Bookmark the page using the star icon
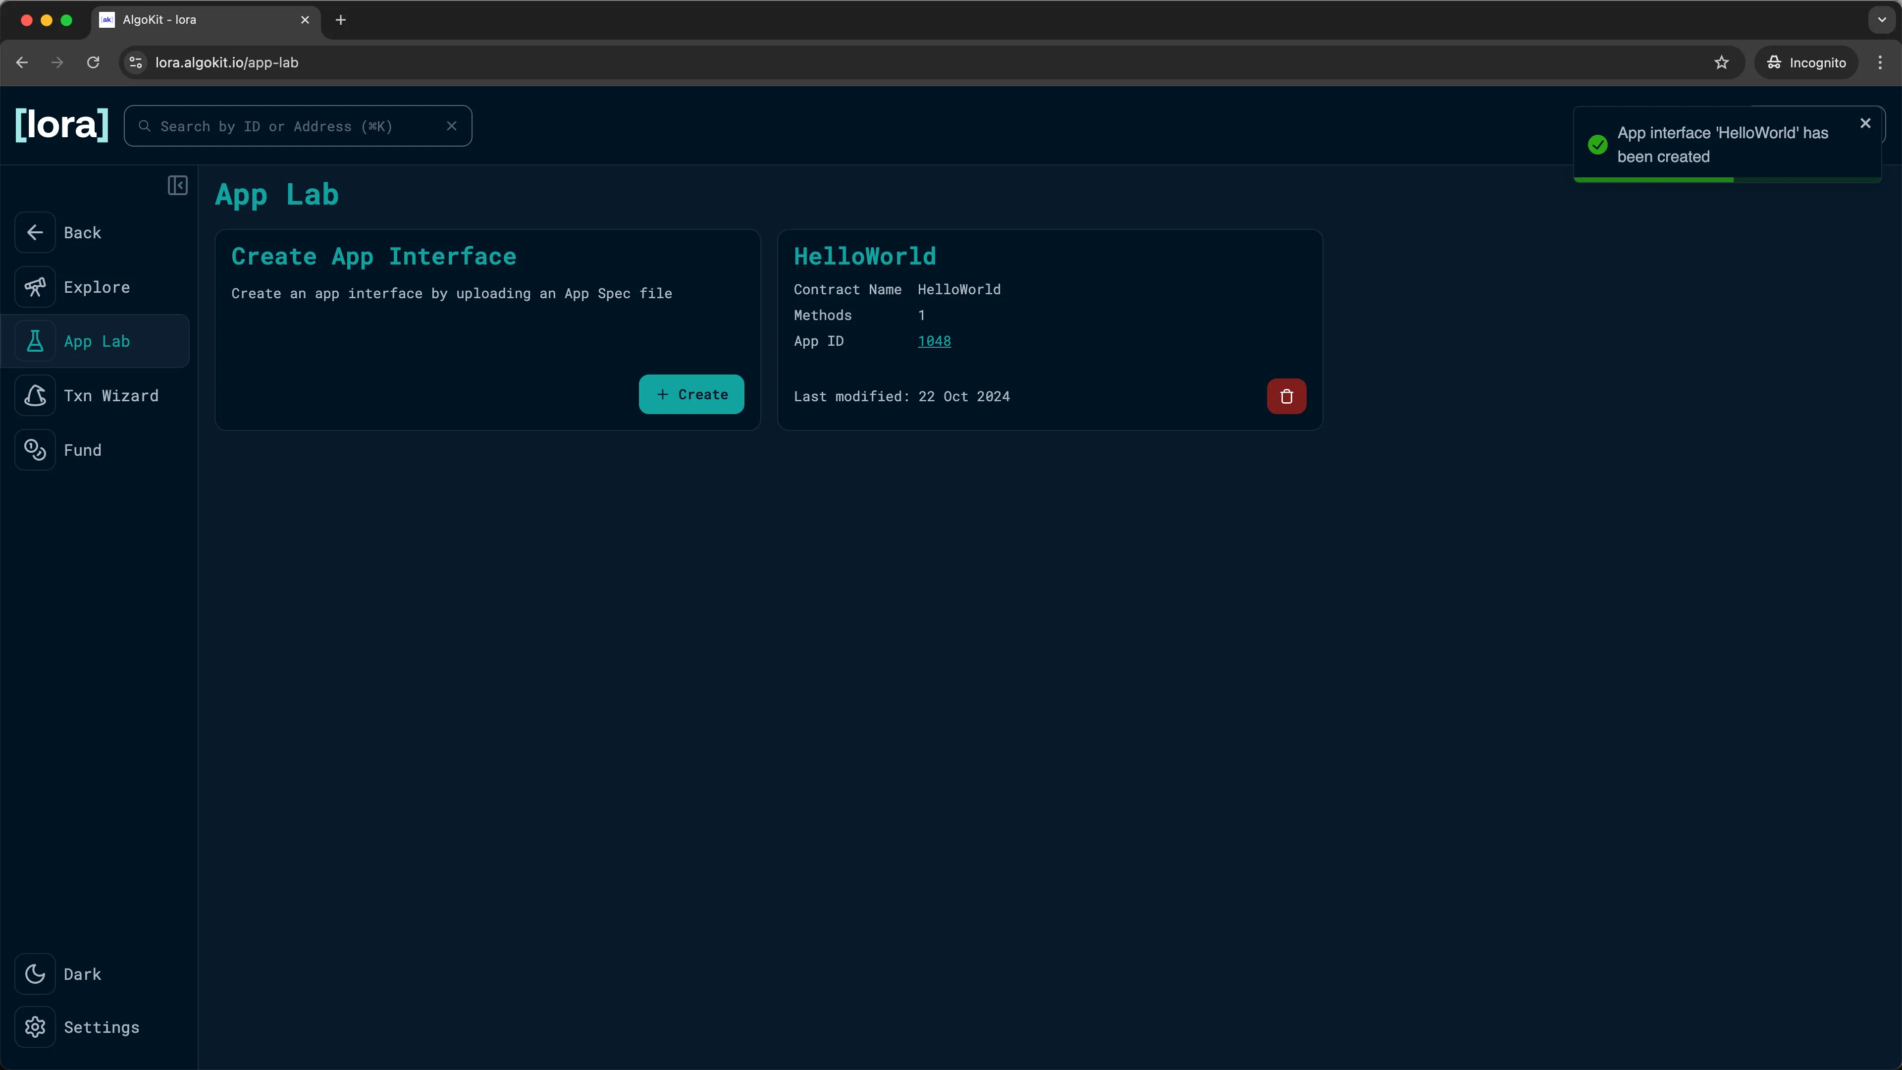The height and width of the screenshot is (1070, 1902). 1721,62
